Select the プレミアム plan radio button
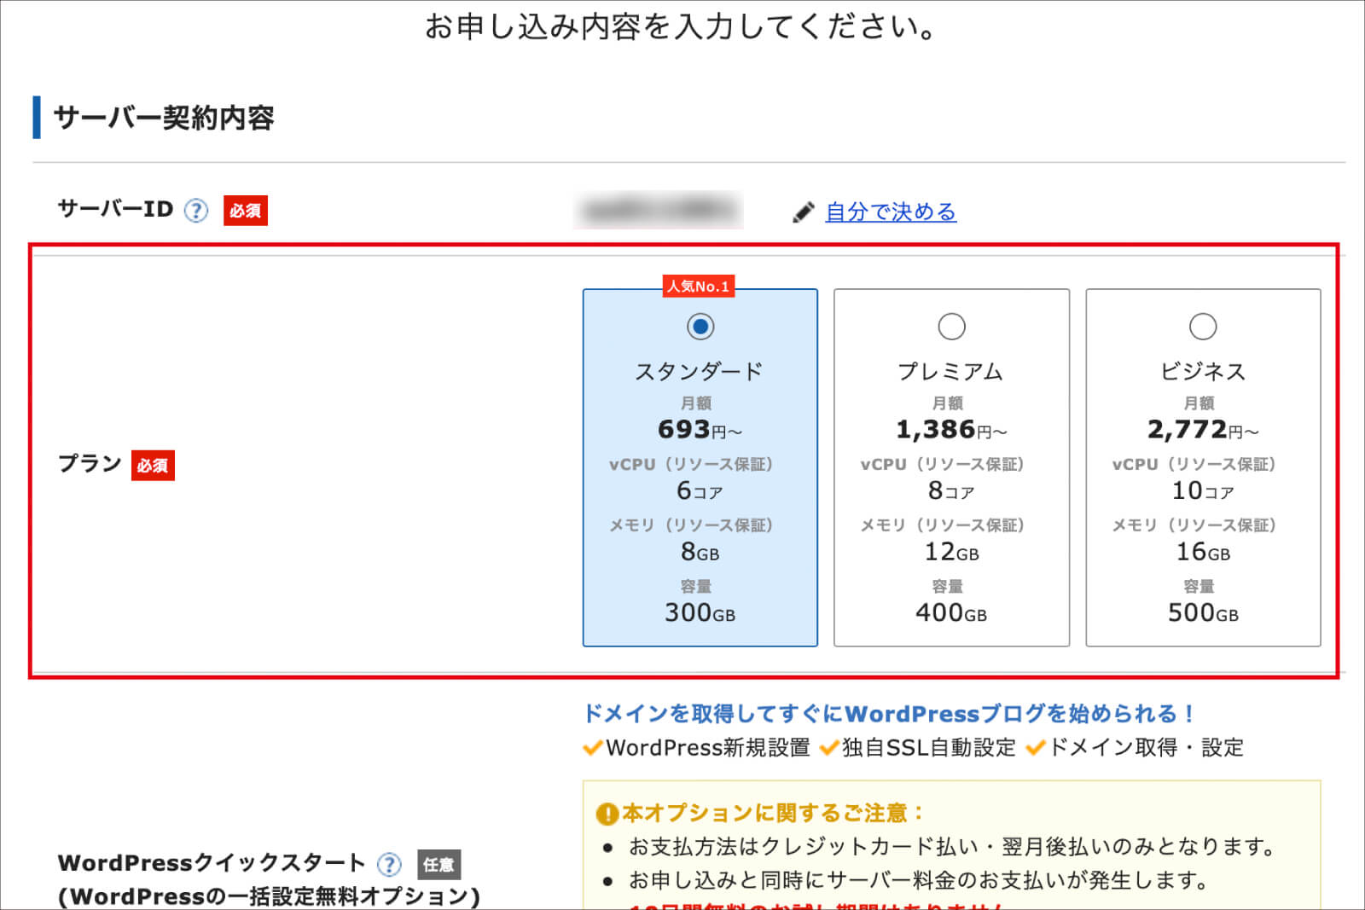The width and height of the screenshot is (1365, 910). (x=951, y=327)
